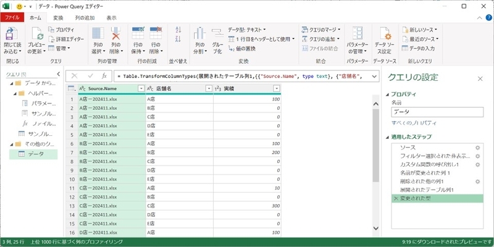Select the 実績 cell with value 300

pyautogui.click(x=247, y=206)
